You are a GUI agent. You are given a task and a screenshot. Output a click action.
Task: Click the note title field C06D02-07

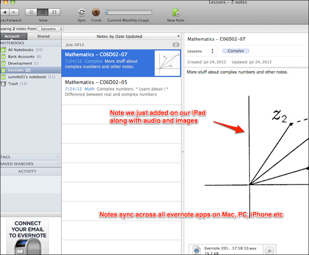coord(216,39)
